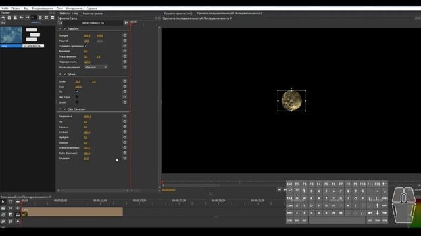Select the Razor tool in timeline
Viewport: 421px width, 236px height.
coord(3,208)
